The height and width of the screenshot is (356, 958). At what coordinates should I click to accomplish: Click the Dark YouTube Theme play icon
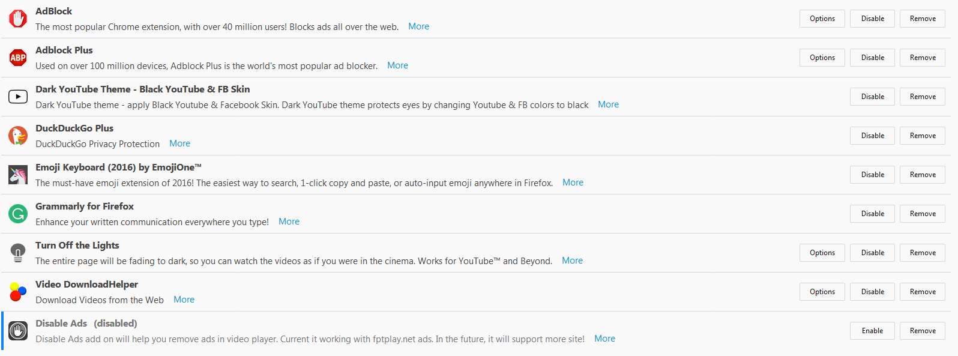point(18,97)
